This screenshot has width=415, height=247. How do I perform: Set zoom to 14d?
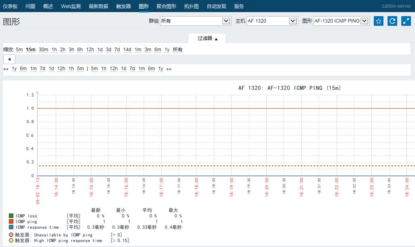(127, 50)
